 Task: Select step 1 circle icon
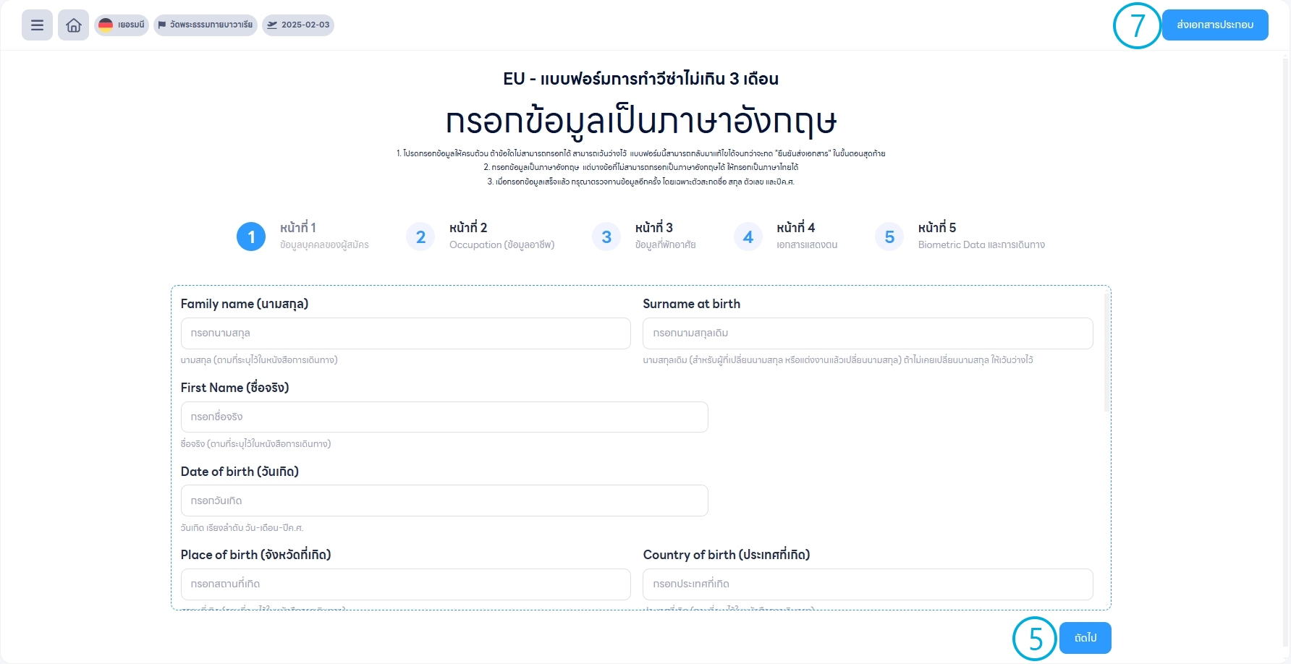[x=251, y=237]
